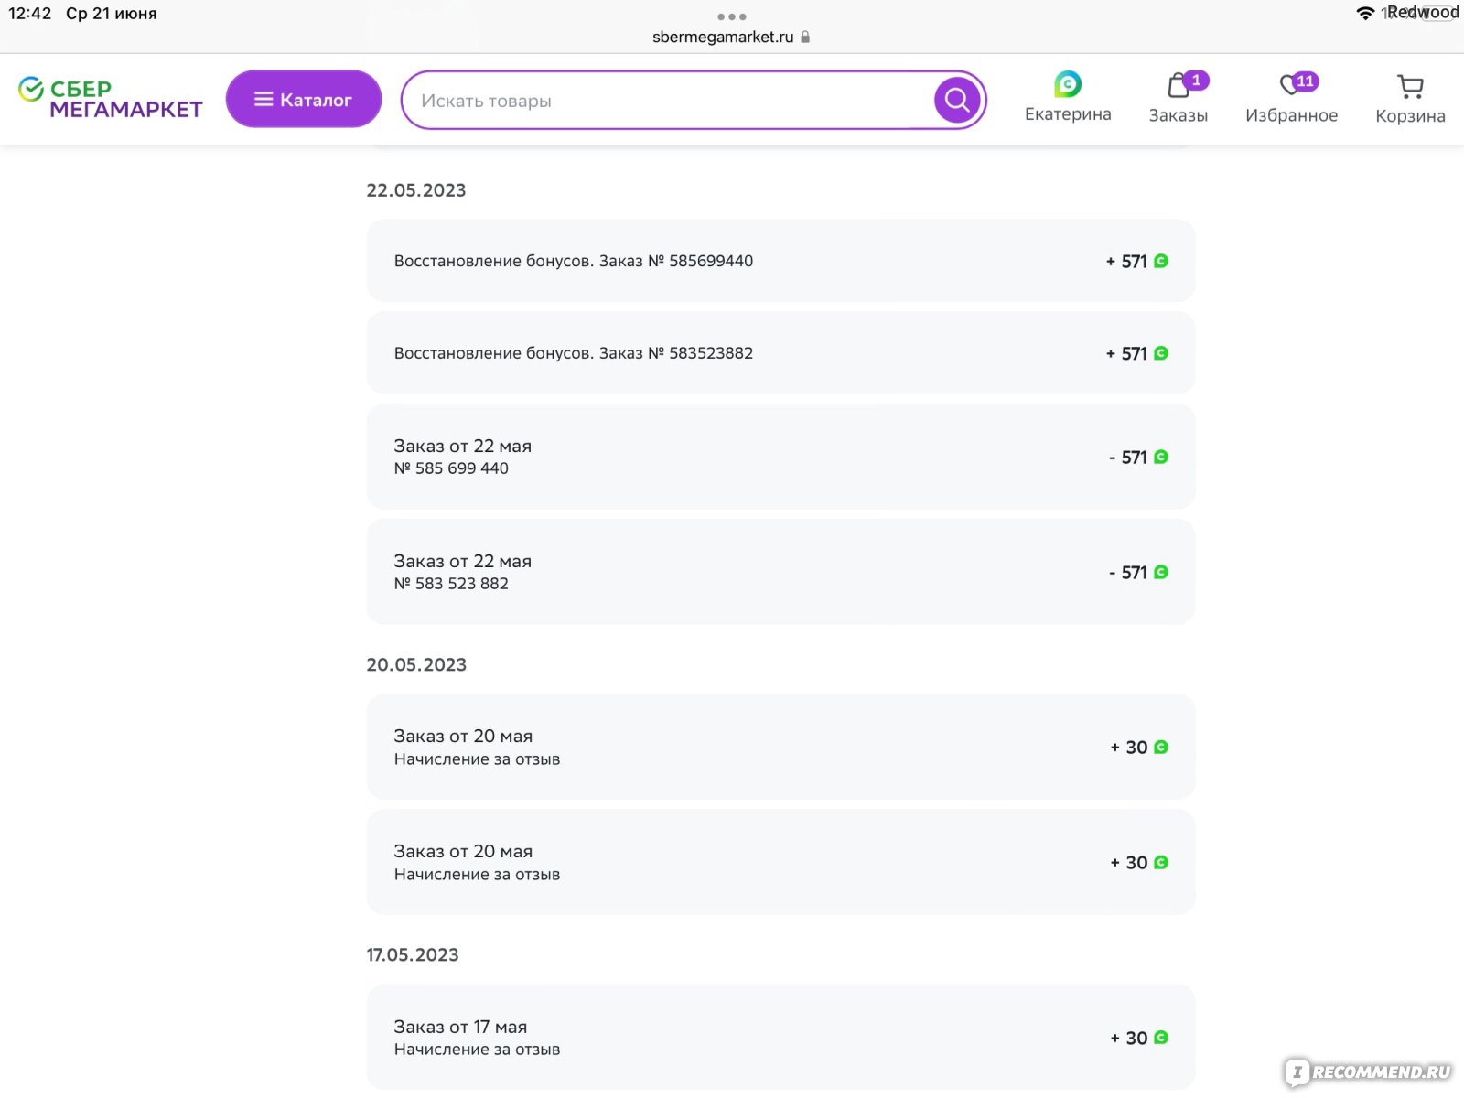The width and height of the screenshot is (1464, 1098).
Task: Open Заказы bag icon
Action: 1179,86
